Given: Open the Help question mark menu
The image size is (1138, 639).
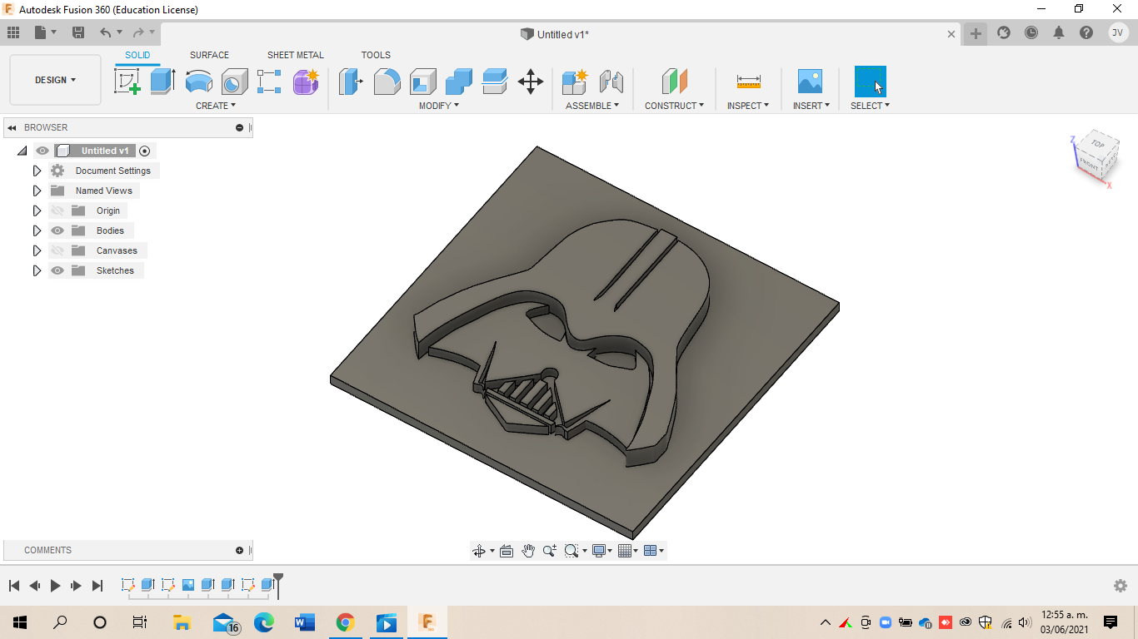Looking at the screenshot, I should click(x=1086, y=33).
